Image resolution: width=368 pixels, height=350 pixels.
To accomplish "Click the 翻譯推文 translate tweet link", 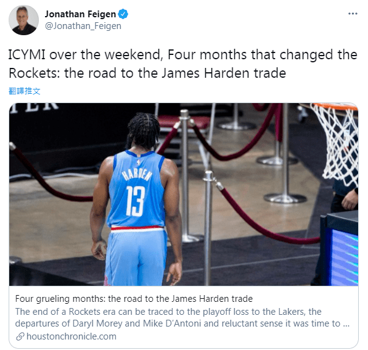I will (25, 91).
